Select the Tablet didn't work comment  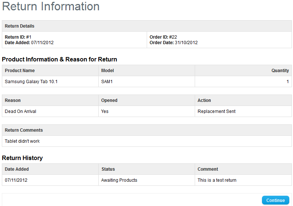pos(22,141)
